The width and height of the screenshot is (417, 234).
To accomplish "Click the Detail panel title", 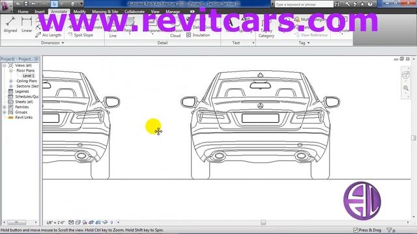I will point(162,43).
